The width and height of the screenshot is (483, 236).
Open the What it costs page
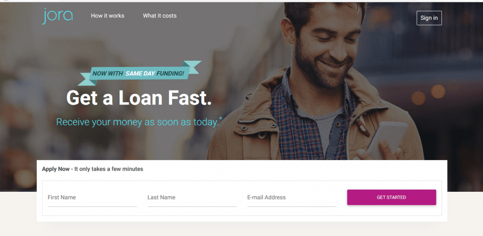click(159, 16)
